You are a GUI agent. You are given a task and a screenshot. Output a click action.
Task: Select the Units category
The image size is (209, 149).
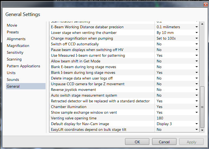click(x=11, y=73)
